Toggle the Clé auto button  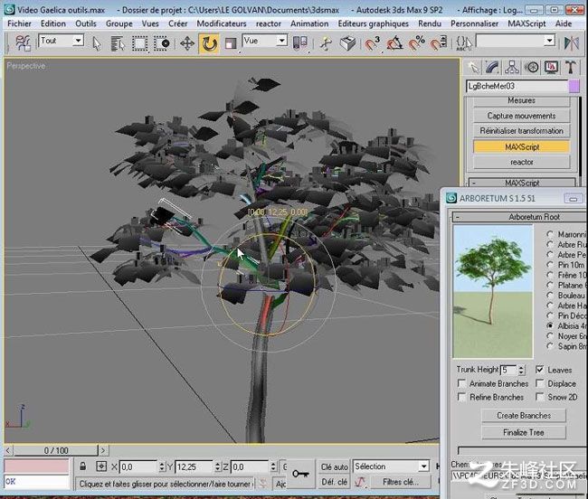pos(334,466)
